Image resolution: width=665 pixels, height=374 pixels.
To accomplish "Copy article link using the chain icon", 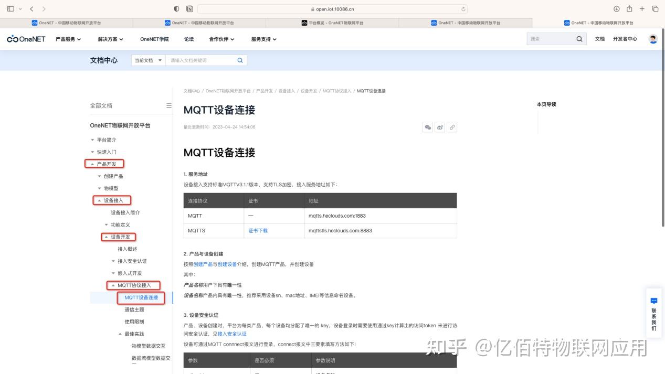I will (452, 127).
